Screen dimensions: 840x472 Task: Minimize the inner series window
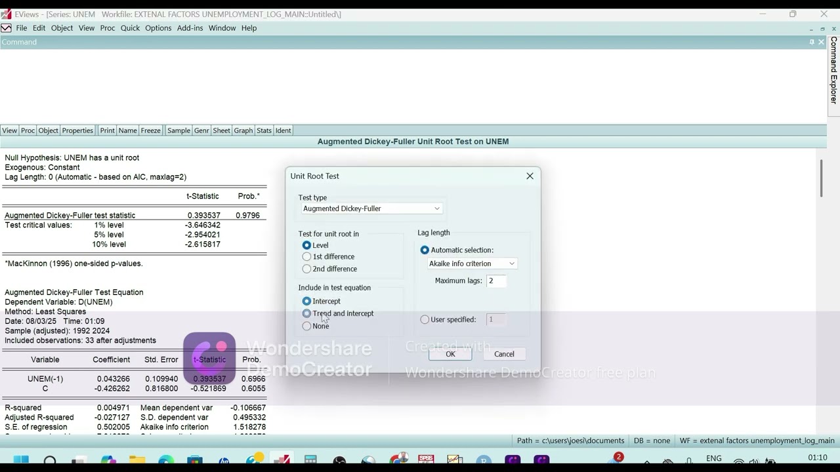(811, 29)
